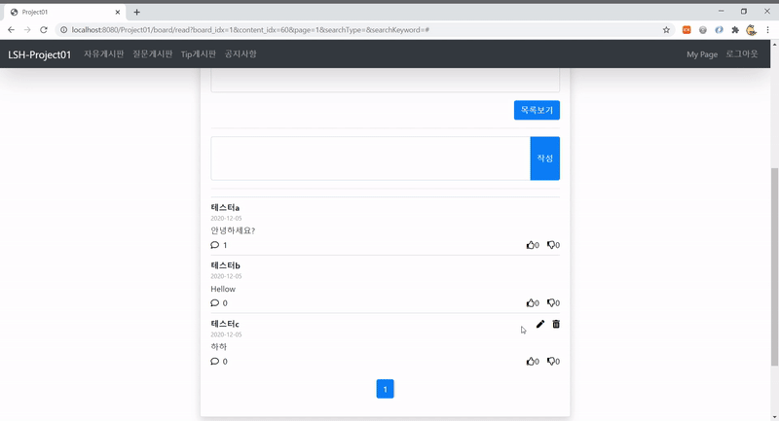Viewport: 779px width, 421px height.
Task: Click the page vertical scrollbar thumb
Action: [774, 266]
